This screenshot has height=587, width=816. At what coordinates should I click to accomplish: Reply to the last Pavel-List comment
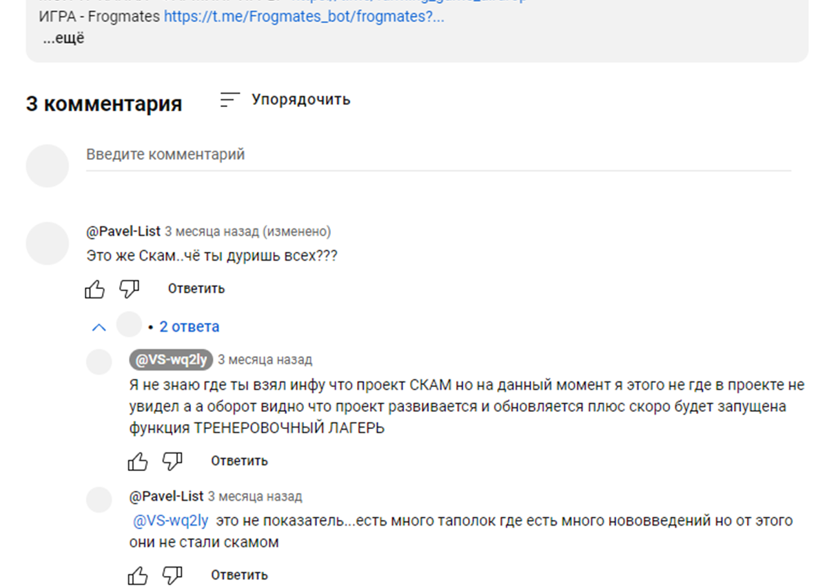[239, 575]
